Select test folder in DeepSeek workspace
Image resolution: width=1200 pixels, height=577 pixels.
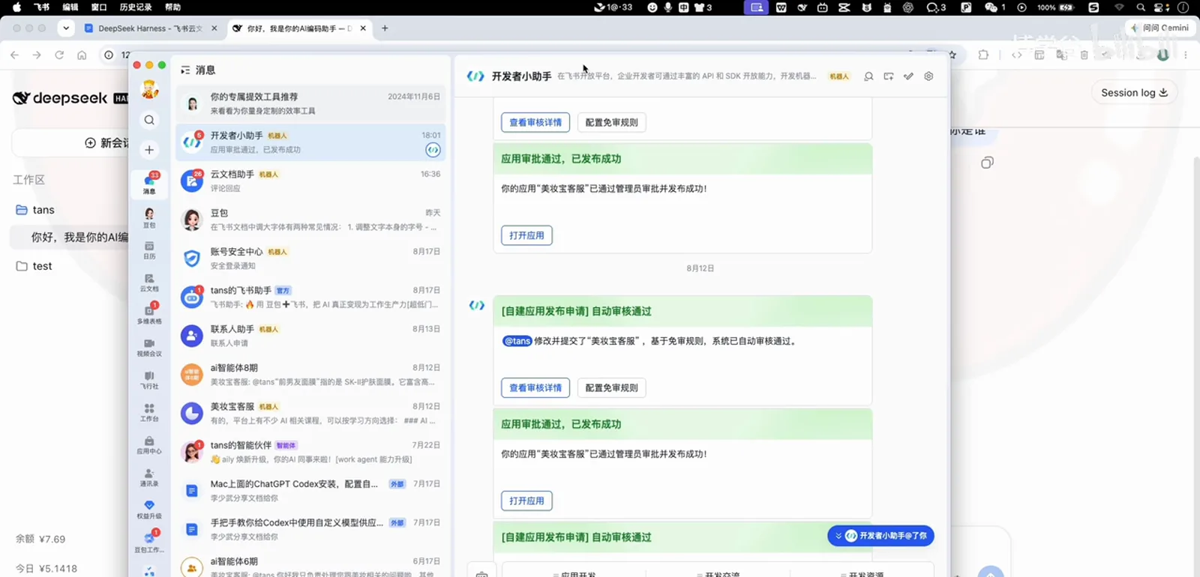34,266
